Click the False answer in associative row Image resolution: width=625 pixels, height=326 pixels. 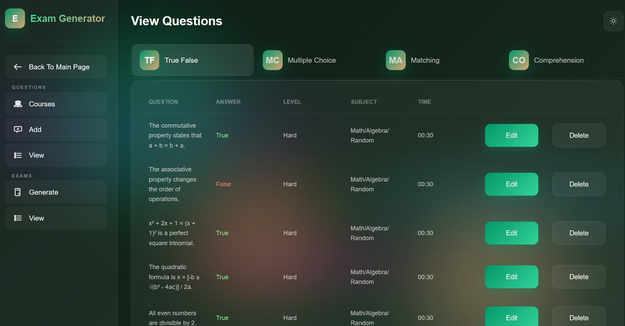click(x=223, y=184)
